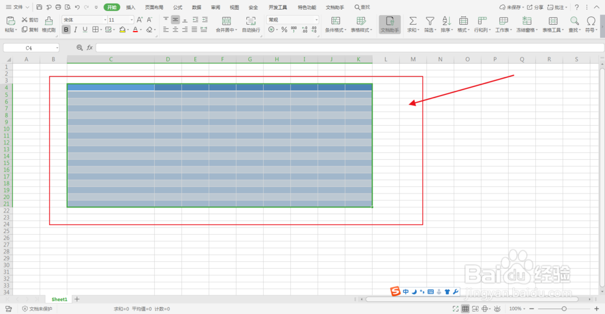Switch to the Page Layout (页面布局) tab
Image resolution: width=605 pixels, height=314 pixels.
click(x=154, y=7)
